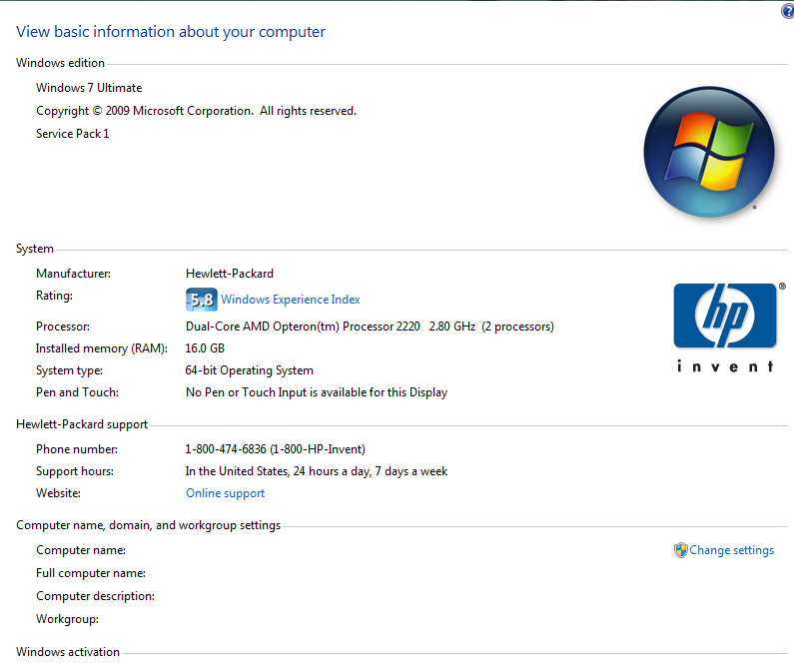This screenshot has width=794, height=665.
Task: Click the Change settings link
Action: pos(732,550)
